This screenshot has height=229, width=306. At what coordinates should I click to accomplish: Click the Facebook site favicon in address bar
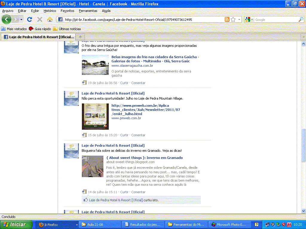coord(60,19)
